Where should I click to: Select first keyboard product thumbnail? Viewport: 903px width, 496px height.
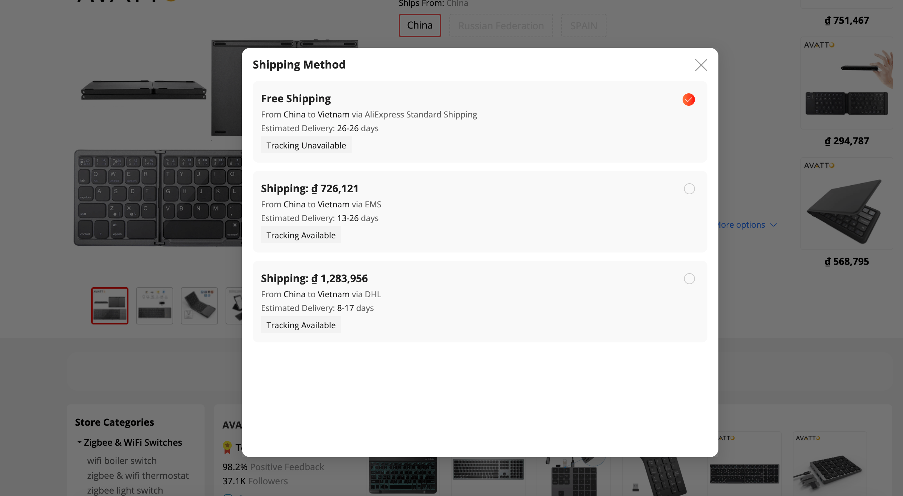[x=110, y=306]
